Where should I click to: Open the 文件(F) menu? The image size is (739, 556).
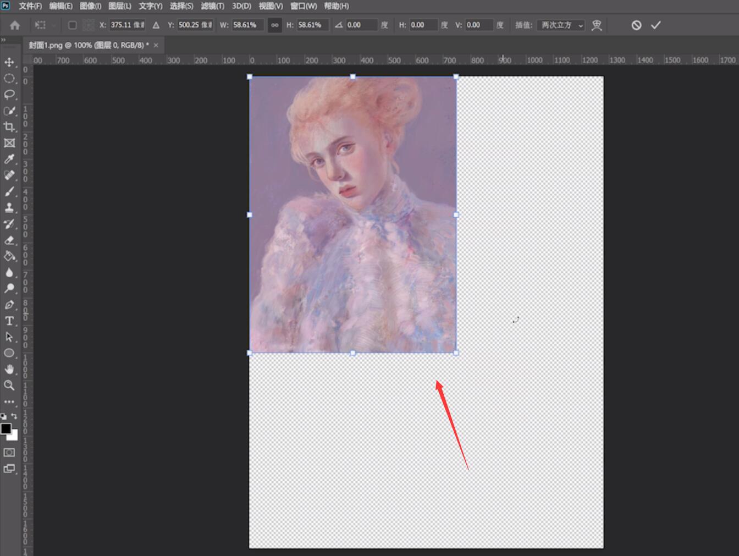(30, 6)
